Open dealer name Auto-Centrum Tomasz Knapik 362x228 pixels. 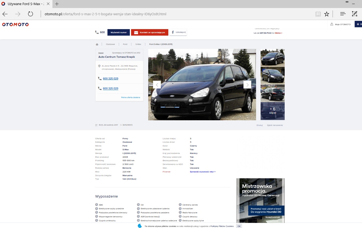(x=117, y=57)
